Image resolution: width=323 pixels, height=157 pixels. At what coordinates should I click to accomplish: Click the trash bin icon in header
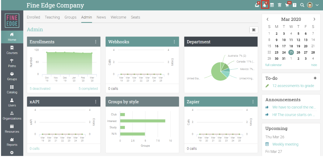(x=280, y=5)
